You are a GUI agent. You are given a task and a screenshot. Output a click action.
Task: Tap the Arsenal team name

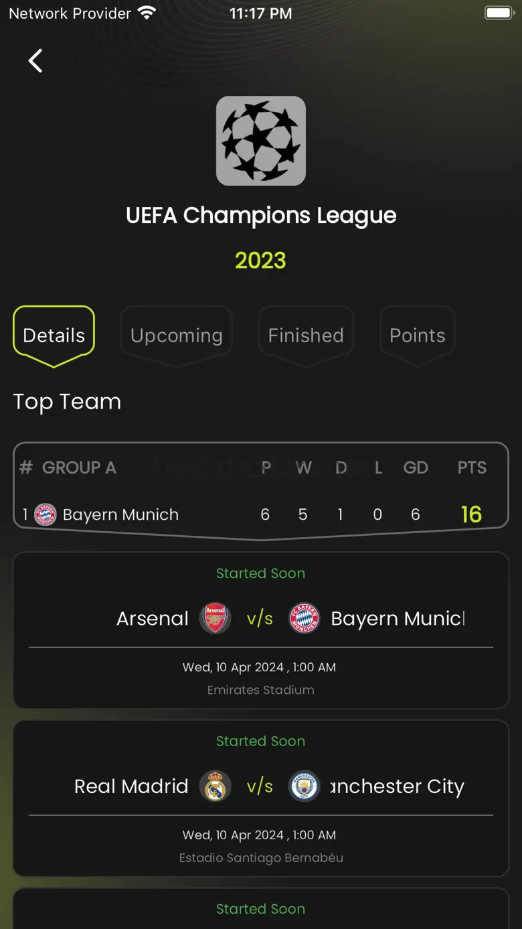[x=153, y=618]
